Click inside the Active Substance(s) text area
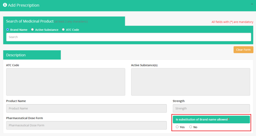 [x=190, y=82]
